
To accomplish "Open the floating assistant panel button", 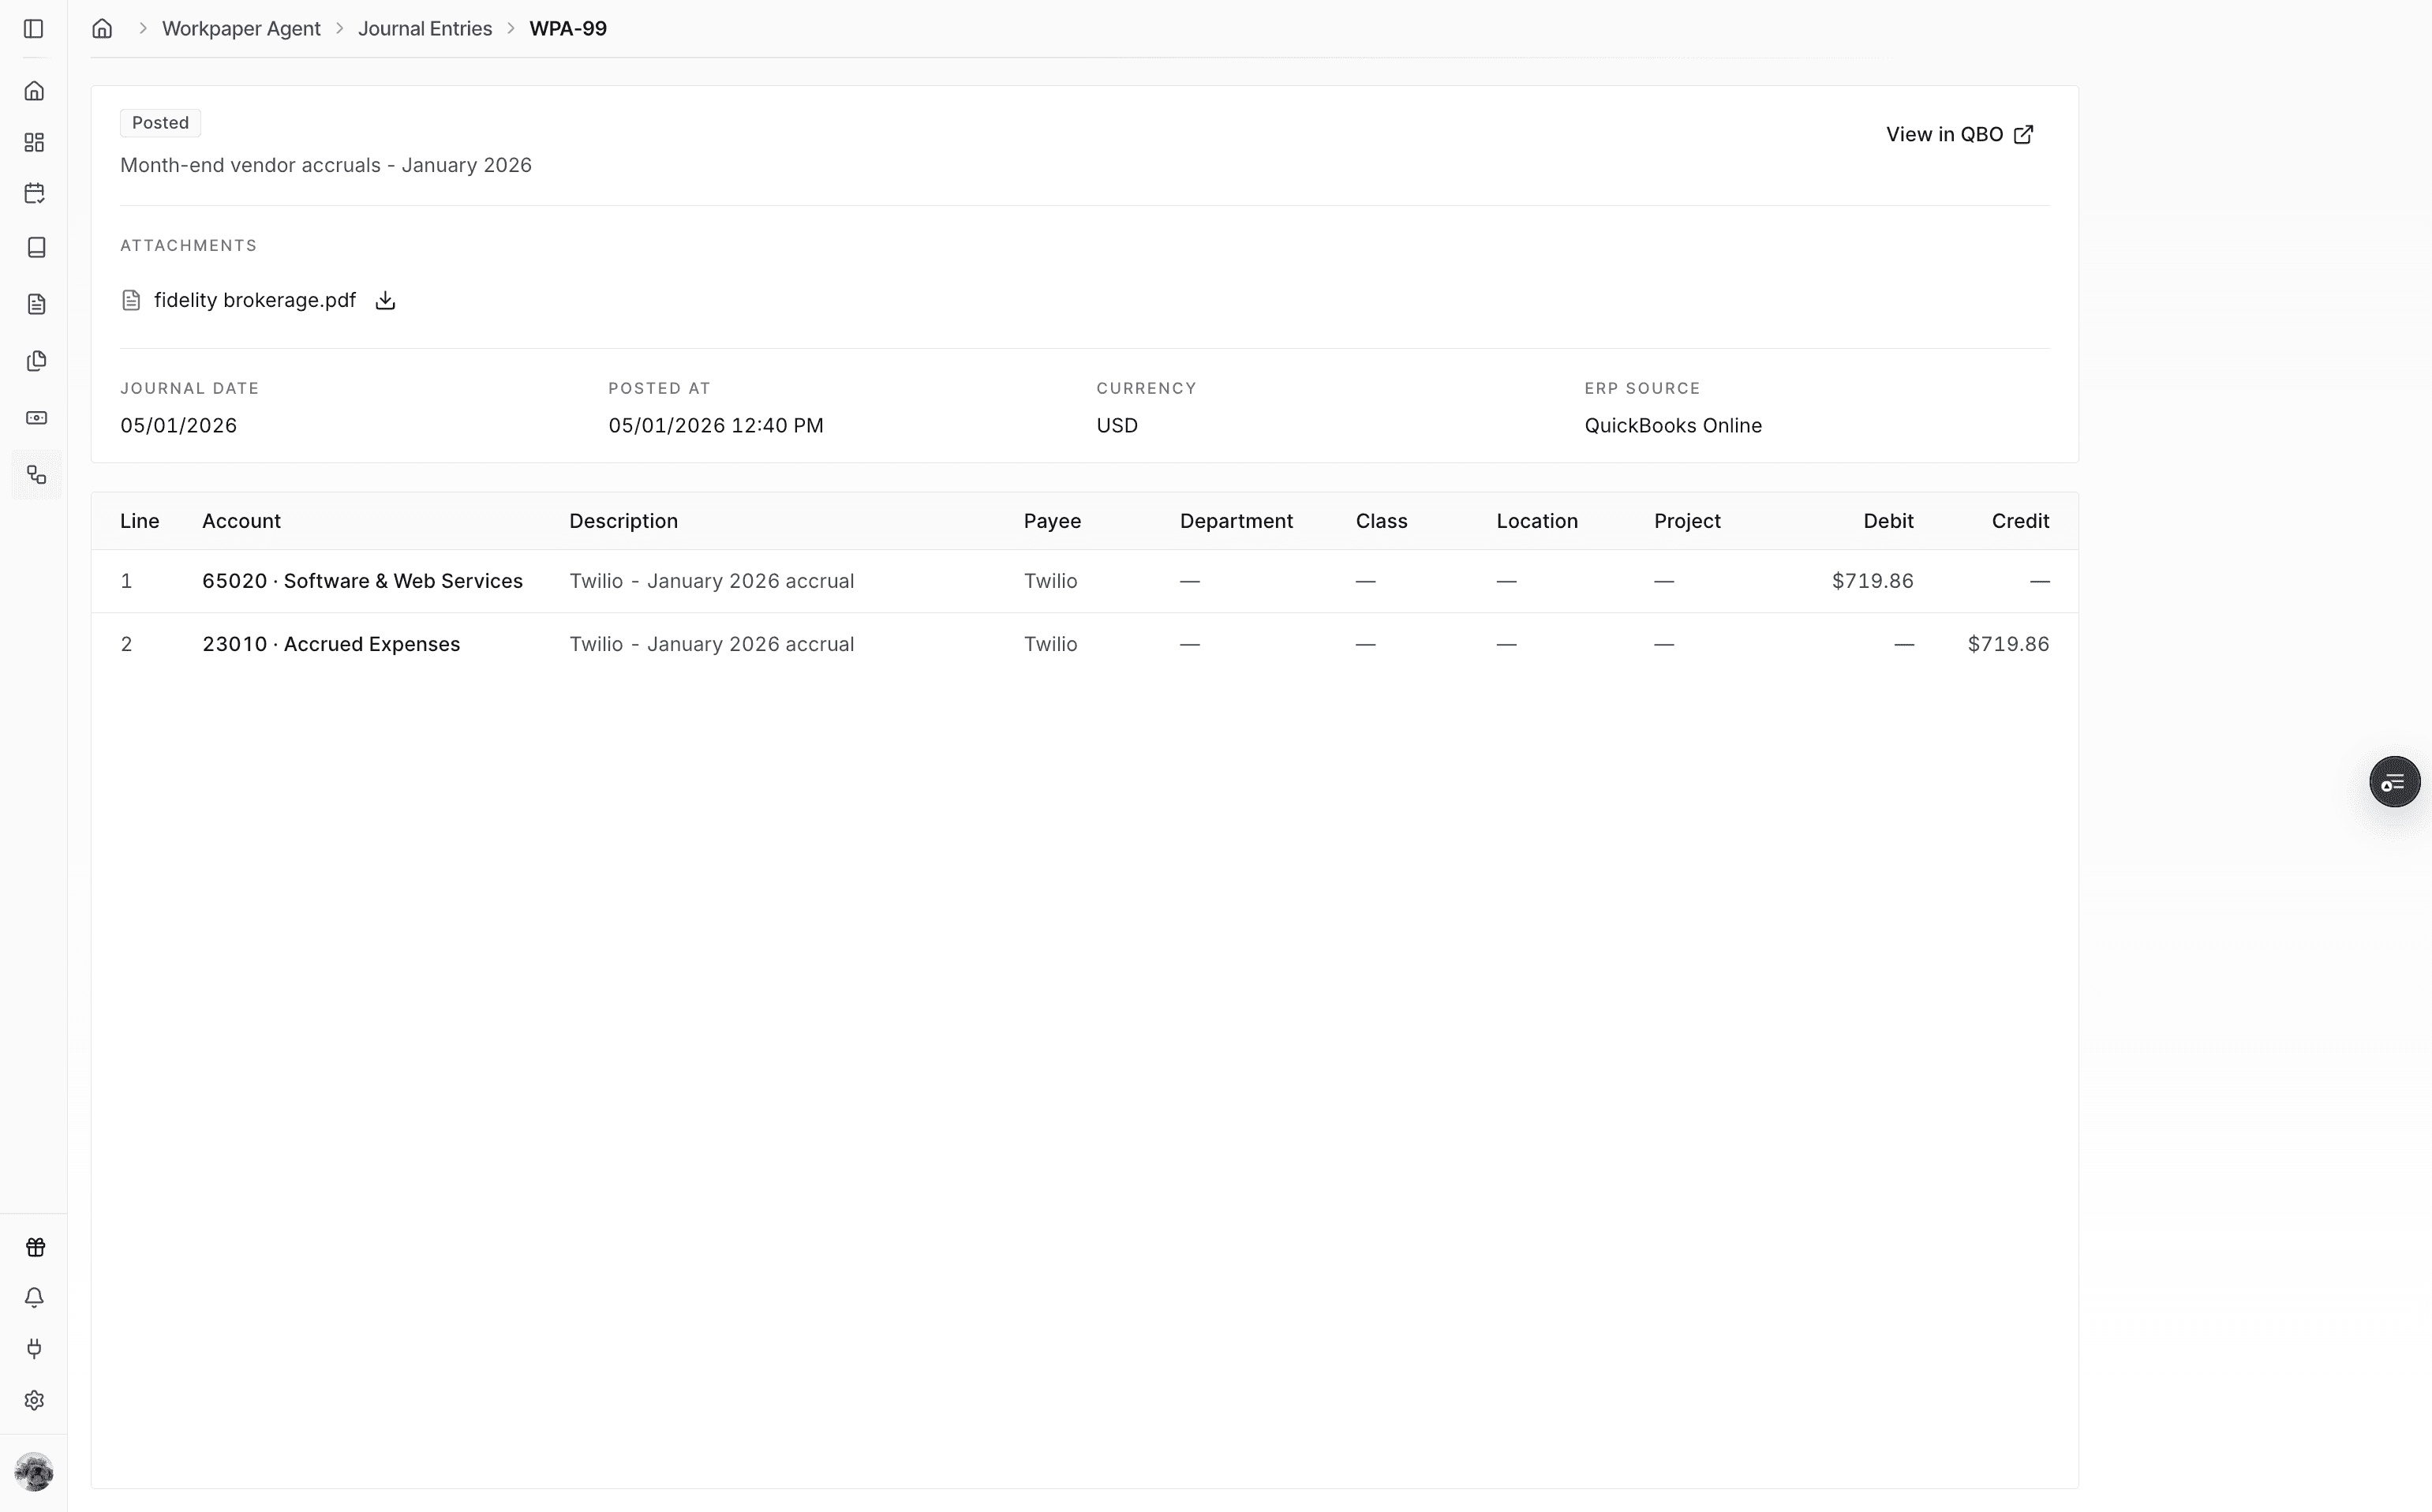I will [2394, 782].
